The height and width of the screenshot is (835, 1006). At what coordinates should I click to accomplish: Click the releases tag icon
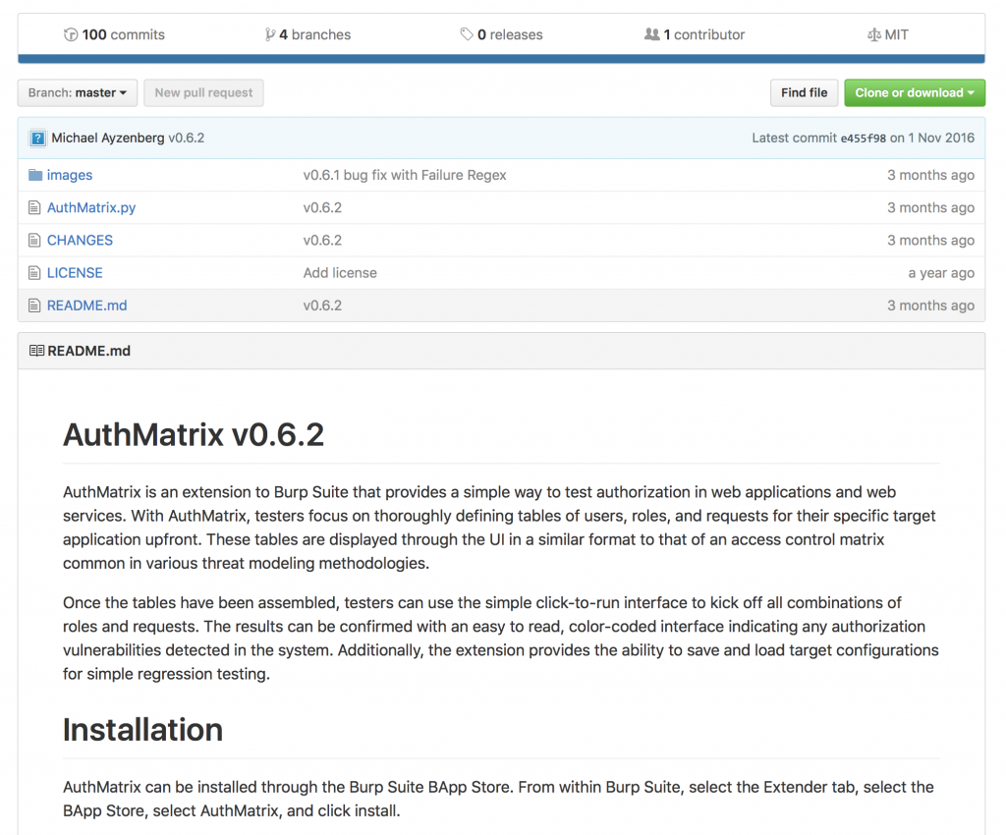[467, 34]
